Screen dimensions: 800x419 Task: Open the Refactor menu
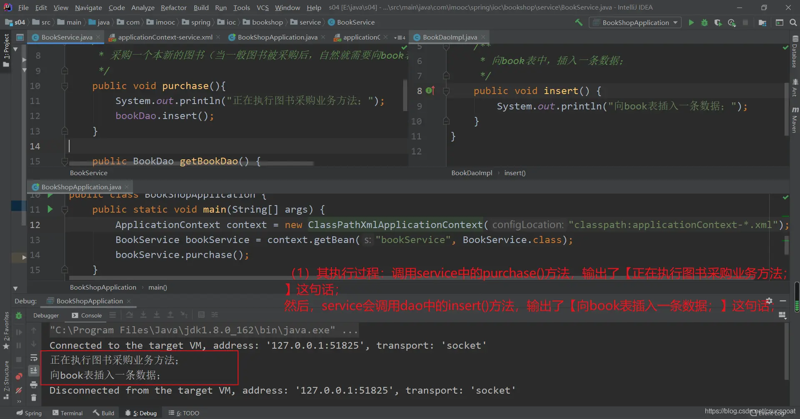pos(173,7)
